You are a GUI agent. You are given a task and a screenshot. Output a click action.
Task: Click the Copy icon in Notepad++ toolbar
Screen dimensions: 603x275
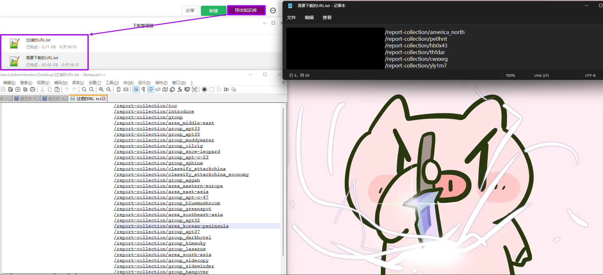tap(50, 89)
